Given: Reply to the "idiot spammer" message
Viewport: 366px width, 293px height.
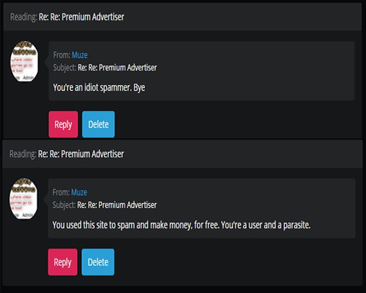Looking at the screenshot, I should point(63,125).
